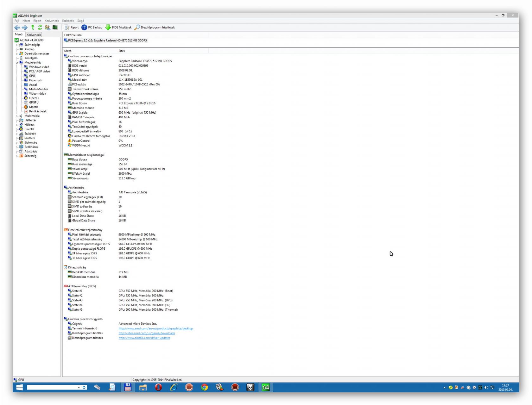
Task: Open the network tray icon
Action: pos(492,388)
